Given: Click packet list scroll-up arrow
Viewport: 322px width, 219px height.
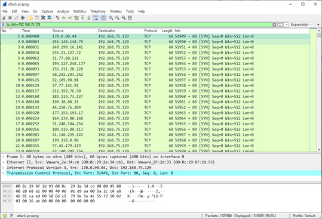Looking at the screenshot, I should click(319, 31).
